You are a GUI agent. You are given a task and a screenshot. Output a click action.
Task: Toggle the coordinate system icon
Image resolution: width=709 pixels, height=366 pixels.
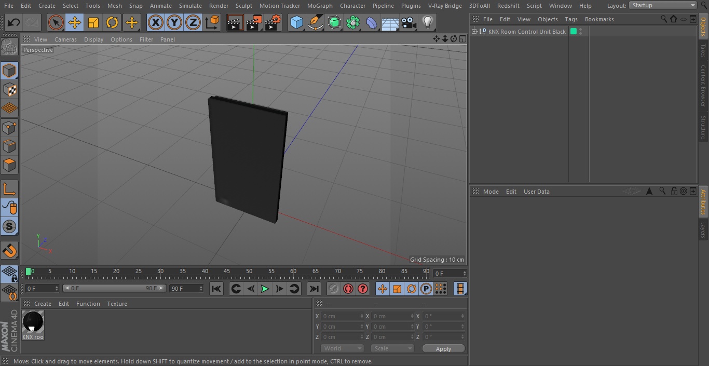point(212,22)
